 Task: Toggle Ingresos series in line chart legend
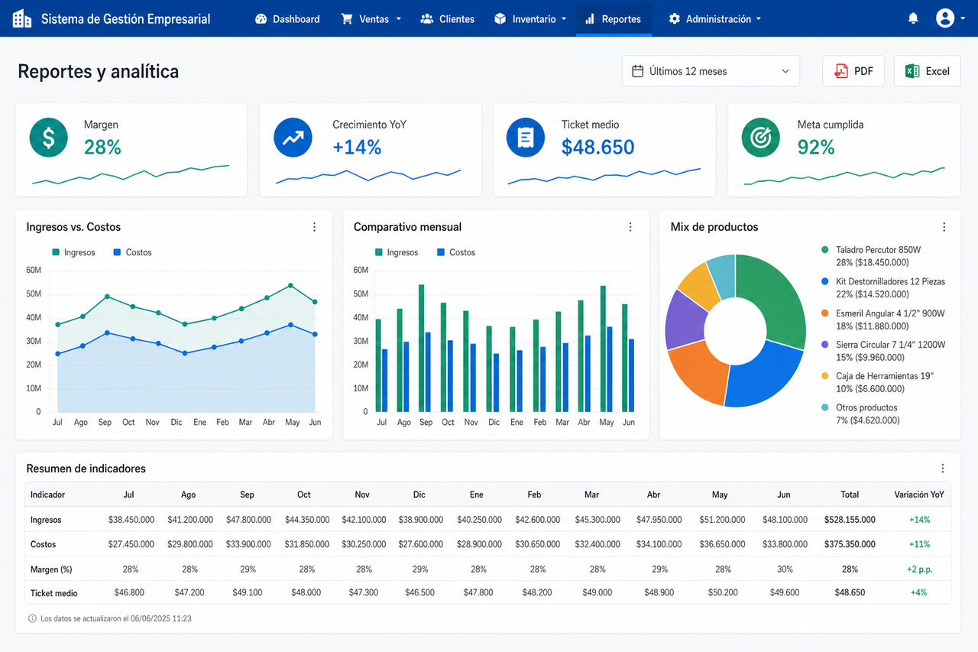pos(73,252)
